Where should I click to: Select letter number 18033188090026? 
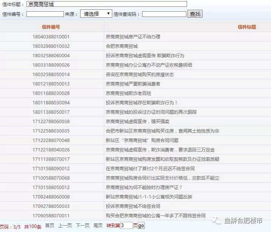pyautogui.click(x=51, y=65)
